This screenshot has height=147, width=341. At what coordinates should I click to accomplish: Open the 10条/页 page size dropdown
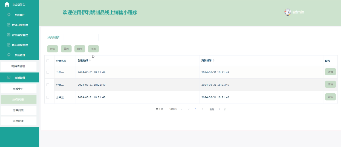[175, 109]
